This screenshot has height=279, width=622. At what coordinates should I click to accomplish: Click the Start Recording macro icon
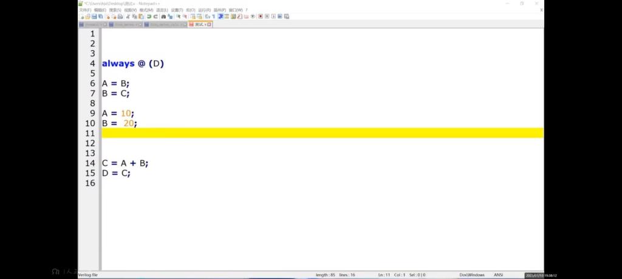coord(260,16)
